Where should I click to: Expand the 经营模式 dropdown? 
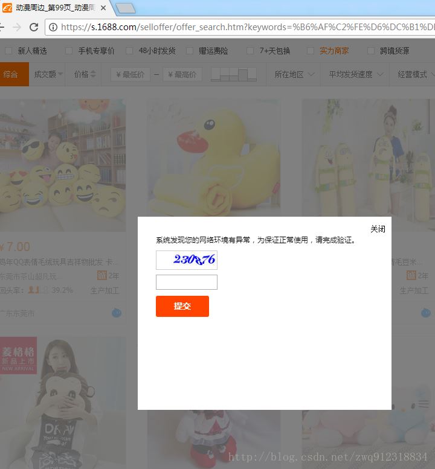click(416, 74)
